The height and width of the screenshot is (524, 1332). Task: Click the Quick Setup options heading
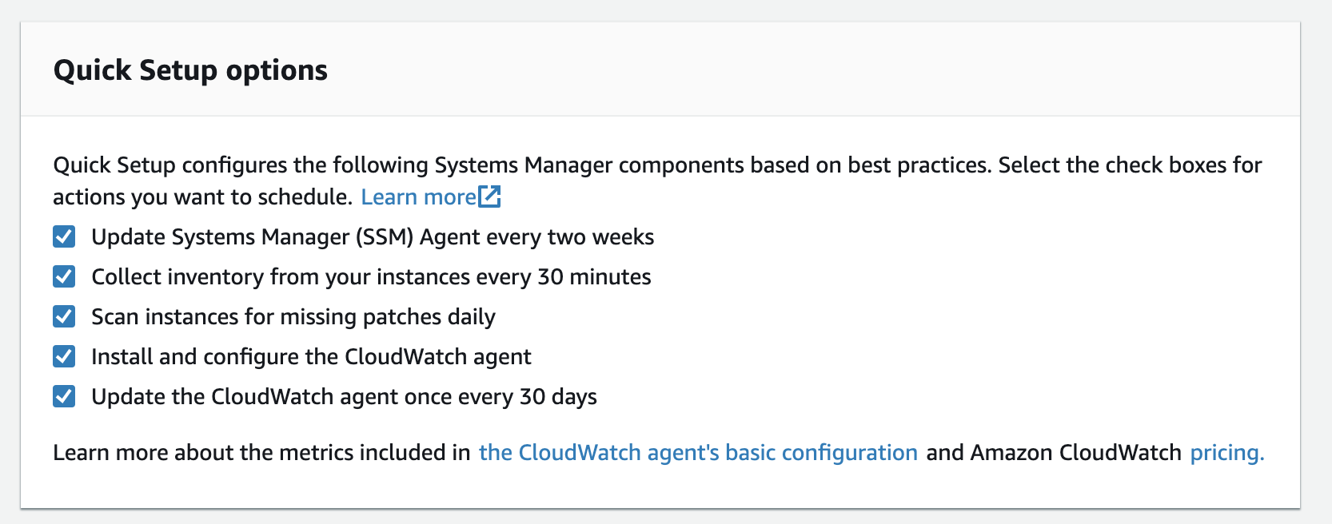point(189,70)
